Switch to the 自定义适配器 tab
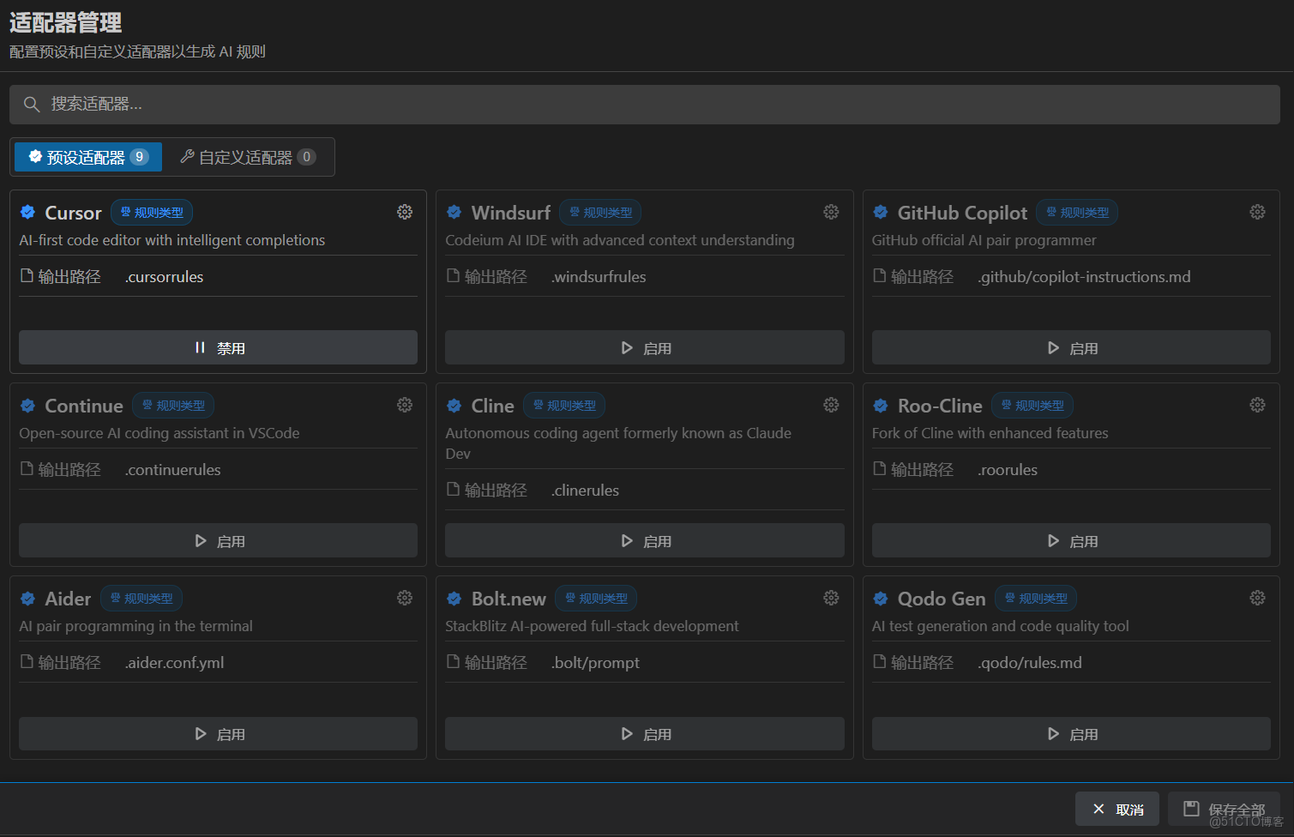 coord(248,157)
